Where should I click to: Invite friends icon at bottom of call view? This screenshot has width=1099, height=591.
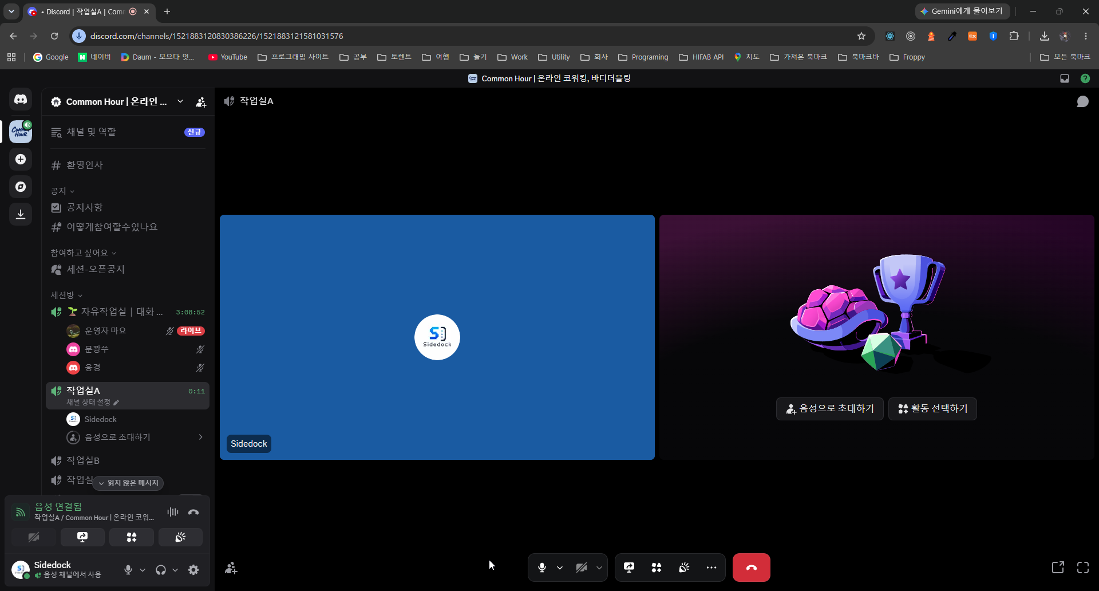[231, 568]
